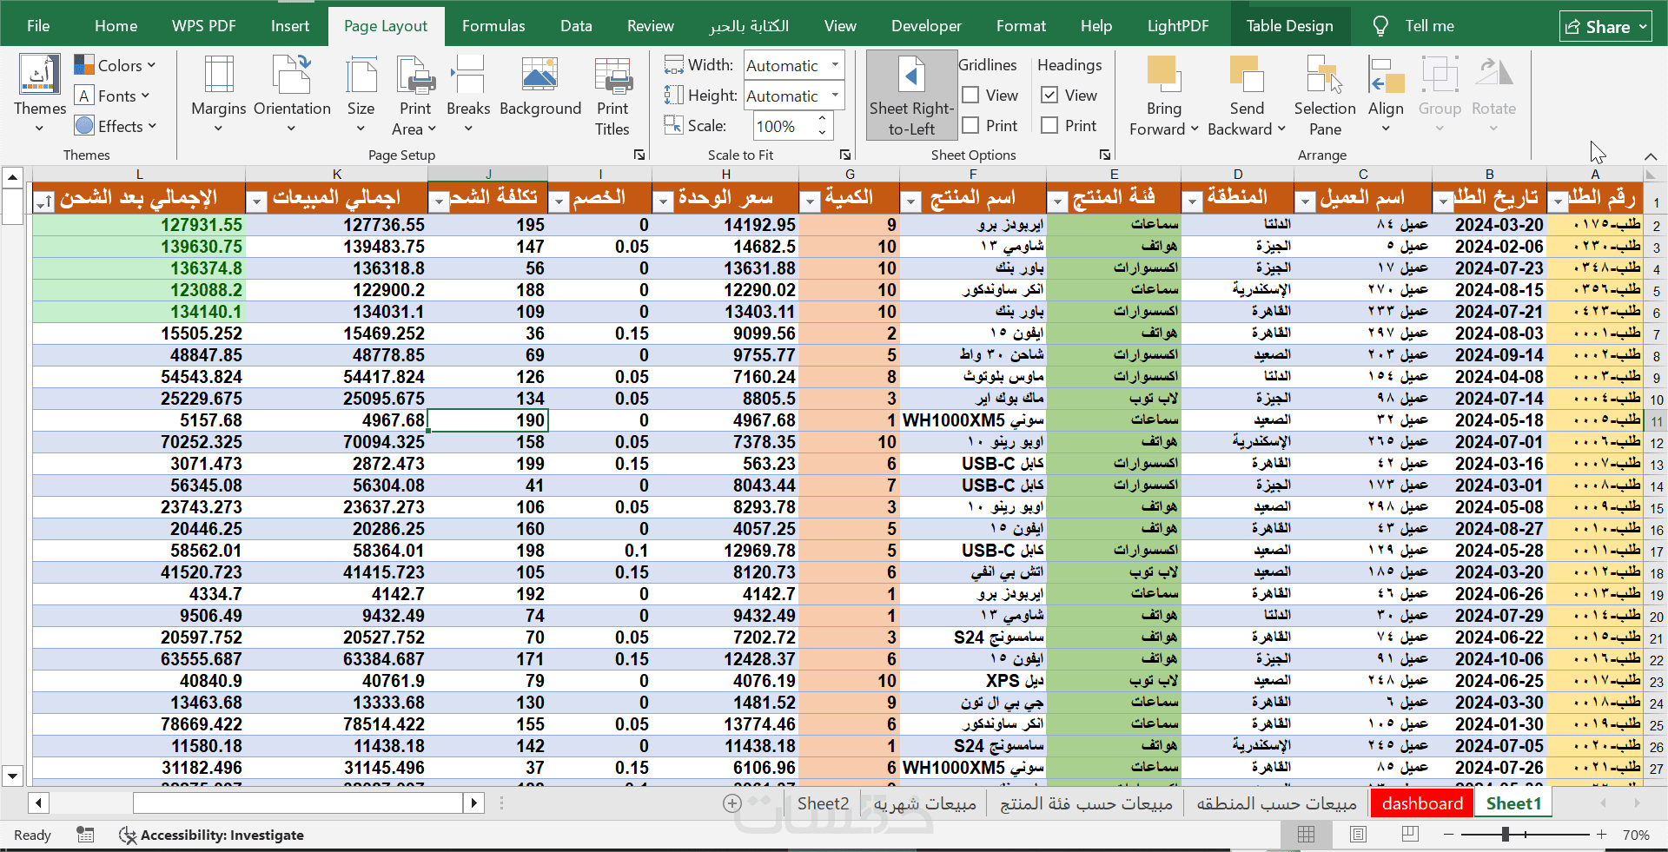The width and height of the screenshot is (1668, 852).
Task: Add a new sheet
Action: [731, 803]
